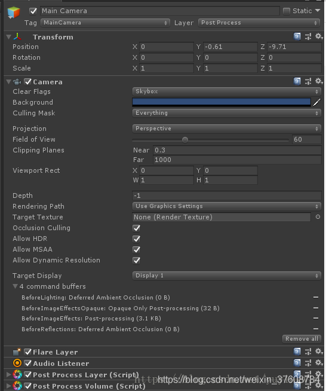Open Transform component help reference icon
This screenshot has height=391, width=326.
pos(297,36)
